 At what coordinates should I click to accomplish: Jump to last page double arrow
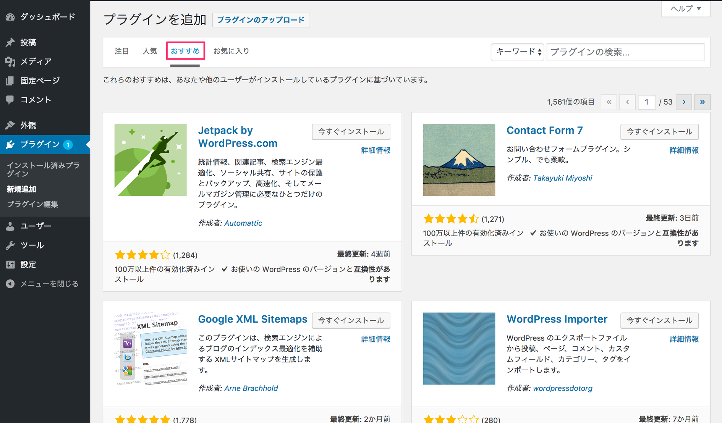pos(702,102)
